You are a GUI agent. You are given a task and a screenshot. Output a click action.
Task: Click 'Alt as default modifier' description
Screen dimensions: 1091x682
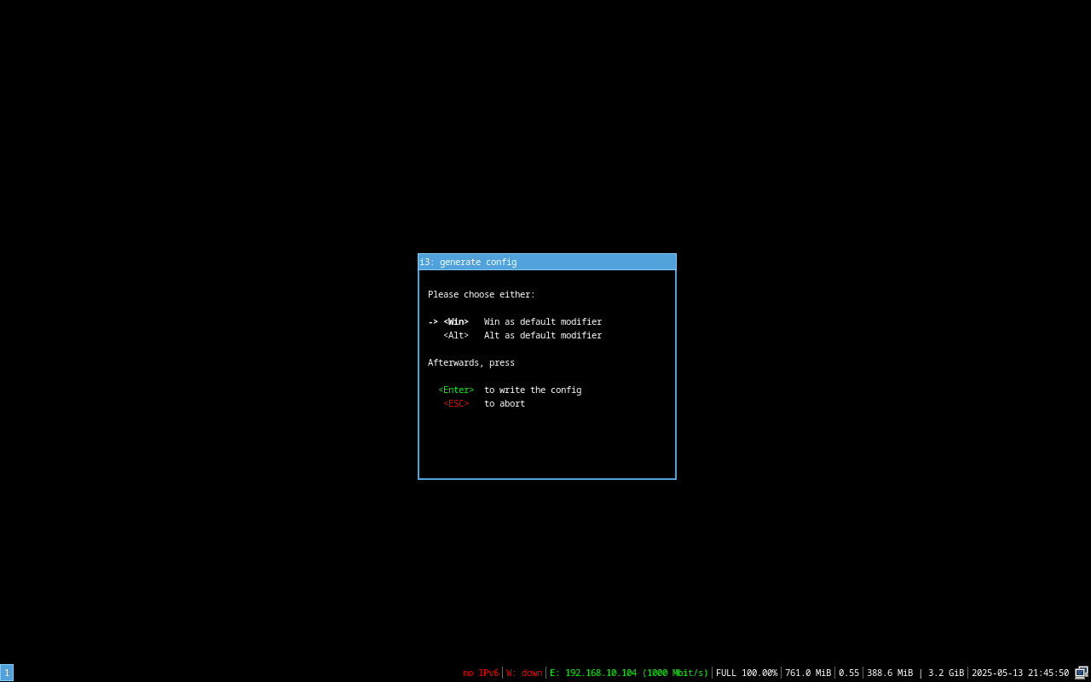pos(543,336)
